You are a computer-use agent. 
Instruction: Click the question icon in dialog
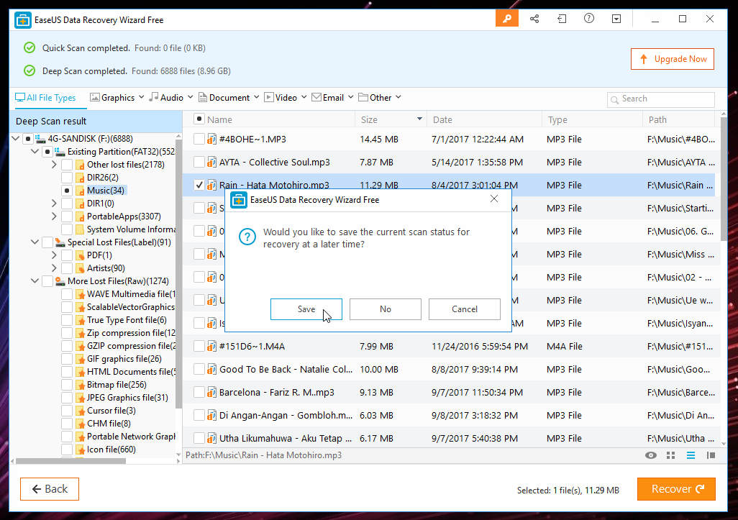point(247,237)
